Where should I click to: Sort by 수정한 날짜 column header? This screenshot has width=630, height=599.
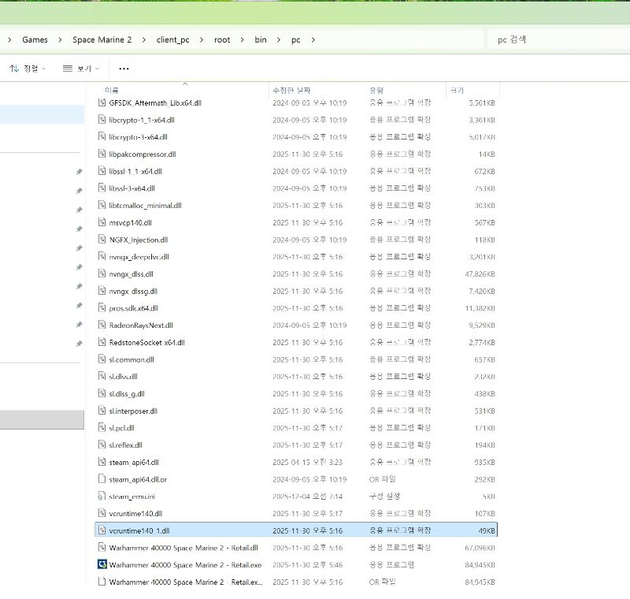[291, 91]
